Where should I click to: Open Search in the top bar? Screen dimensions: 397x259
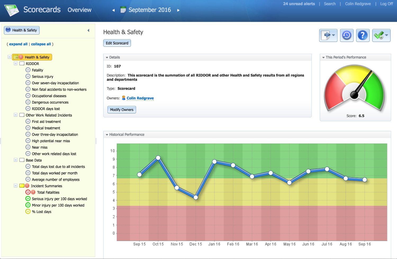[x=330, y=4]
